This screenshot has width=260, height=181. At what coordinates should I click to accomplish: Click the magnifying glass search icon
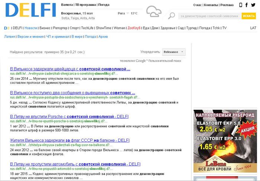pyautogui.click(x=171, y=16)
